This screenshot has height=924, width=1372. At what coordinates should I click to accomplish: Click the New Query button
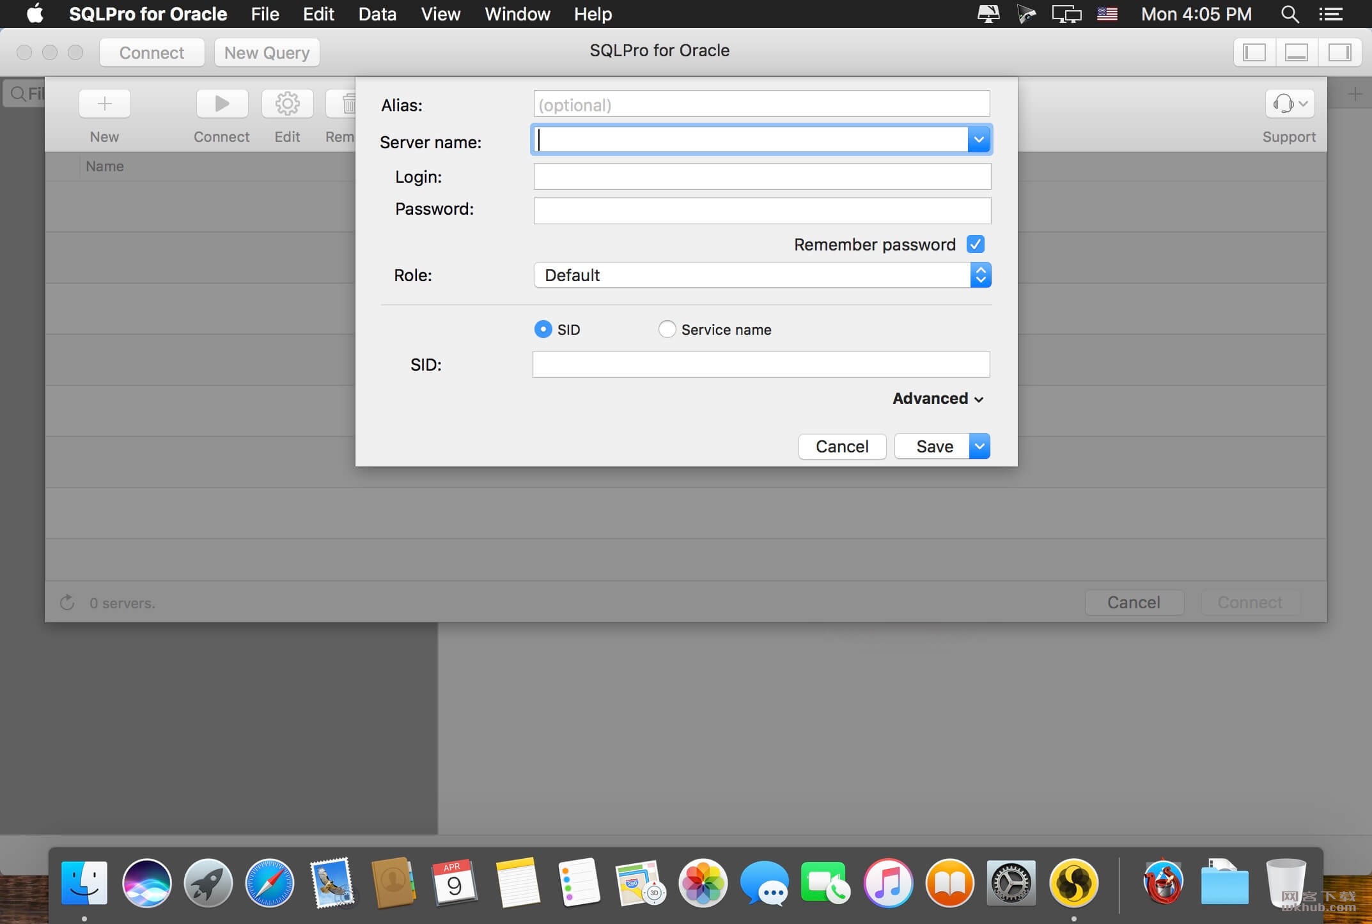[267, 52]
